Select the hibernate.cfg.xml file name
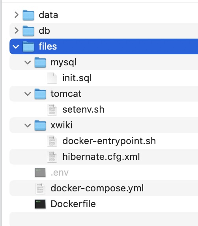 (101, 157)
